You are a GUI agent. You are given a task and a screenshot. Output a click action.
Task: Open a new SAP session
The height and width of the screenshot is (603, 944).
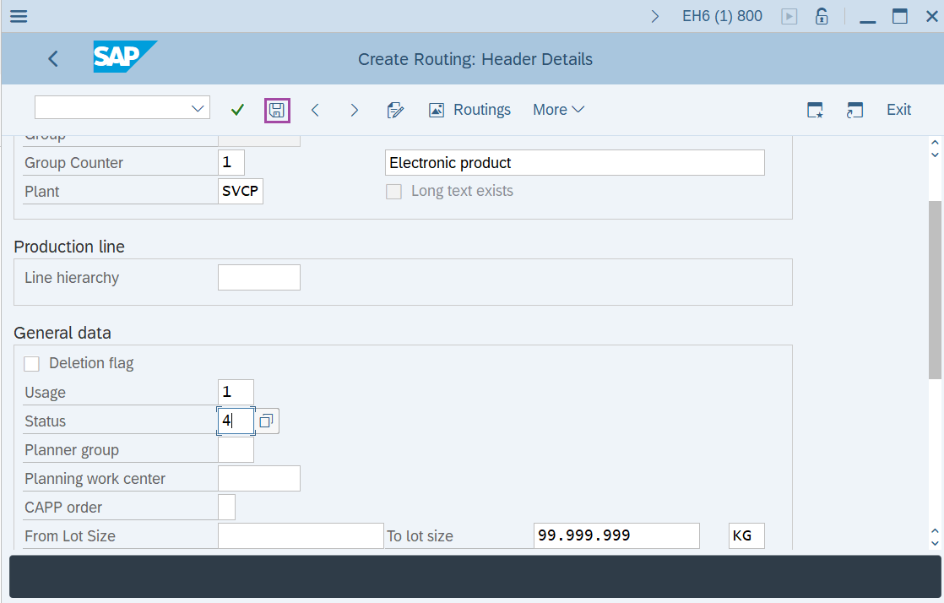(854, 109)
